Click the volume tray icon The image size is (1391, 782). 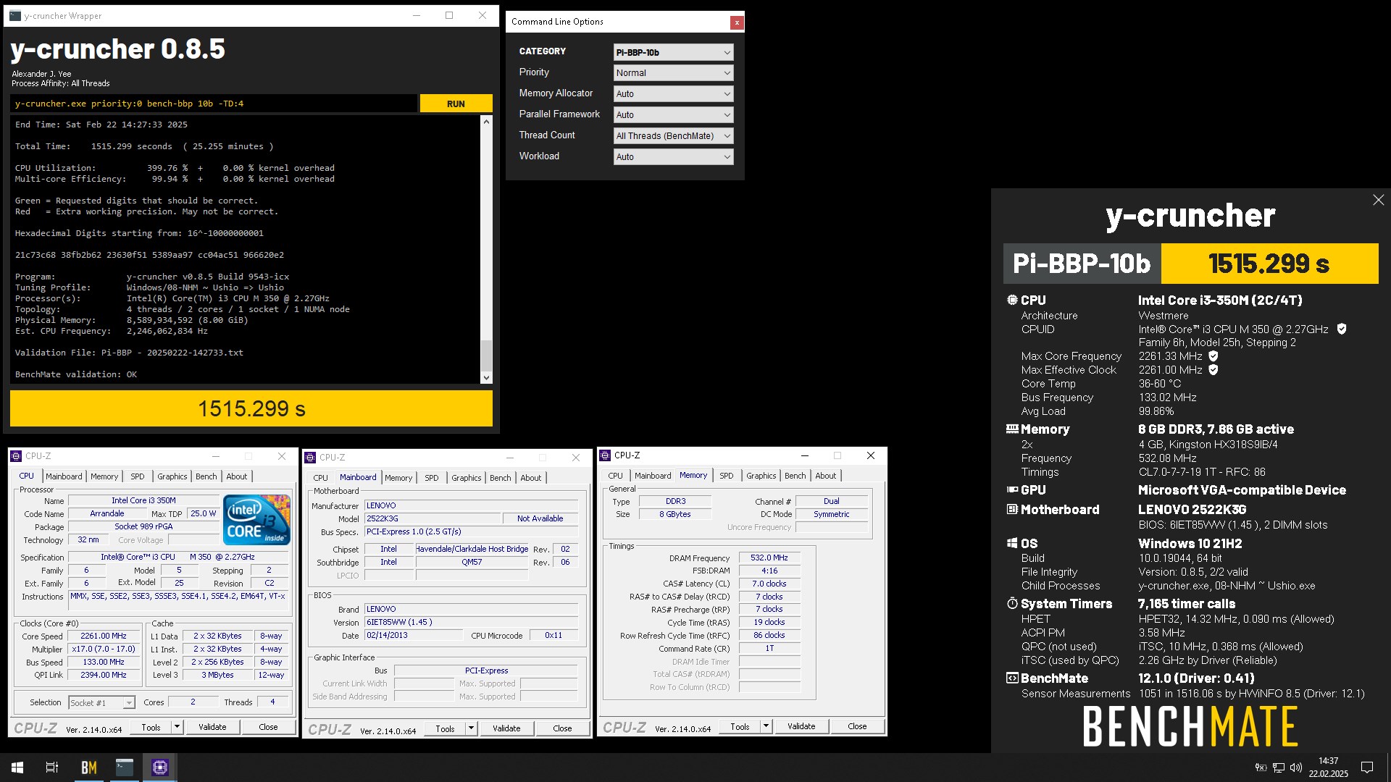tap(1296, 768)
